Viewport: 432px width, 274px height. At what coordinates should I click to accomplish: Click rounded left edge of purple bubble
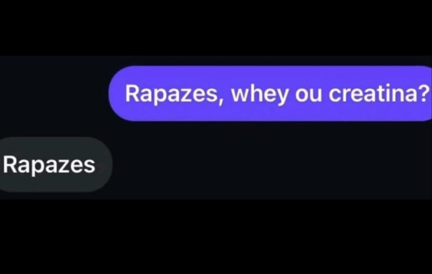(x=116, y=93)
